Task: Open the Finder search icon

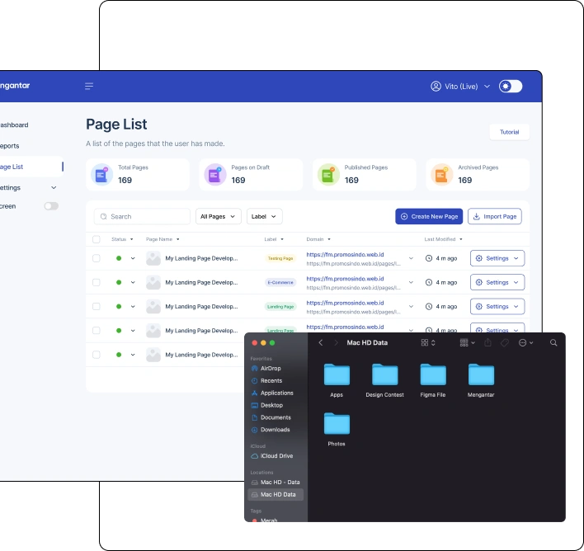Action: [x=553, y=342]
